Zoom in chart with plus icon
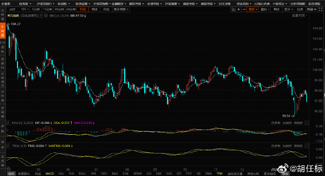Image resolution: width=325 pixels, height=176 pixels. pyautogui.click(x=238, y=9)
